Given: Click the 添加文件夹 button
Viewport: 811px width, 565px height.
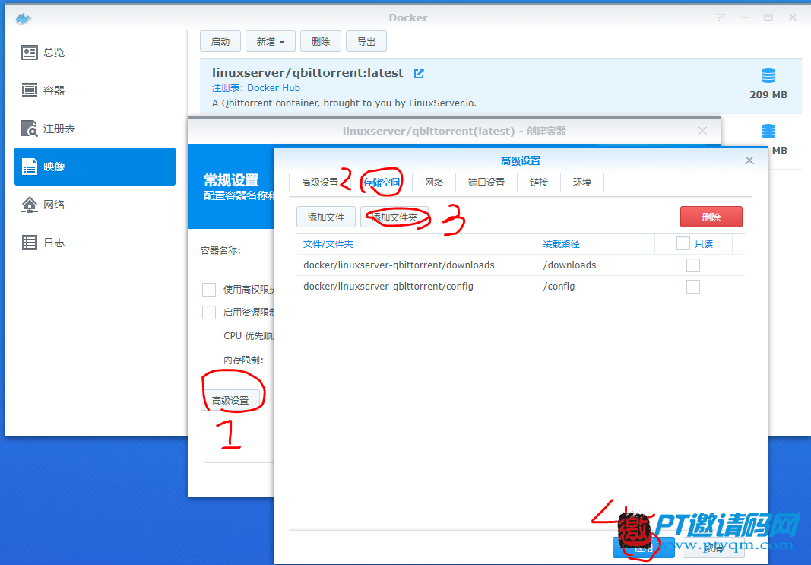Looking at the screenshot, I should [x=394, y=217].
